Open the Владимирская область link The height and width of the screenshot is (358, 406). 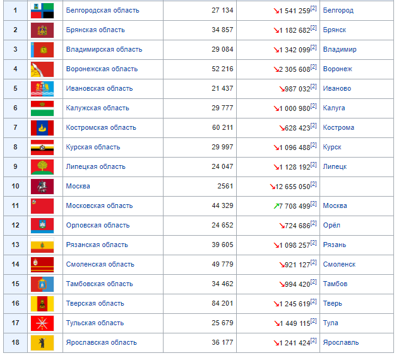104,49
